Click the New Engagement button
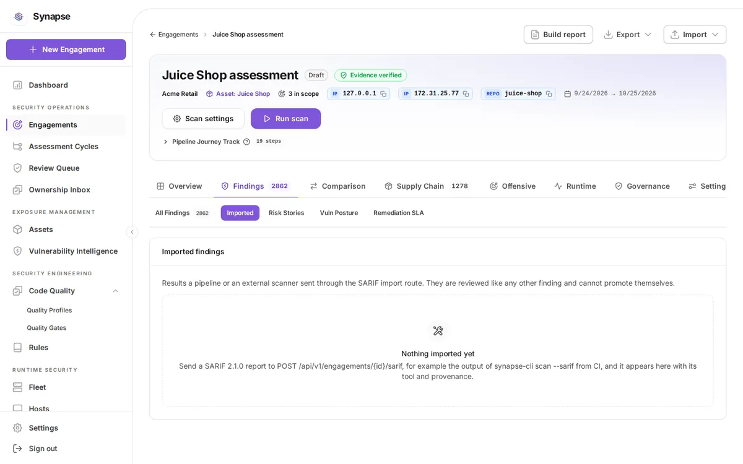743x464 pixels. pos(66,49)
